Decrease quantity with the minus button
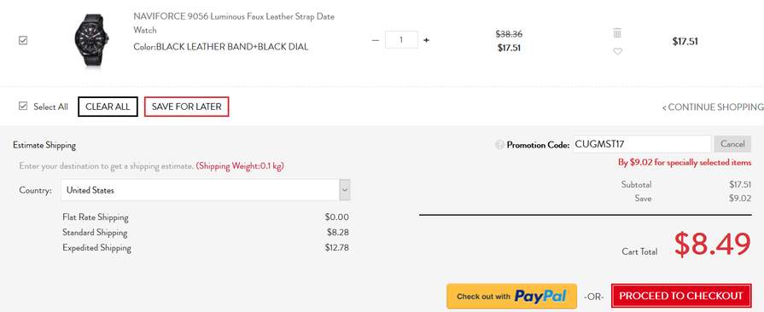Image resolution: width=764 pixels, height=312 pixels. click(376, 40)
